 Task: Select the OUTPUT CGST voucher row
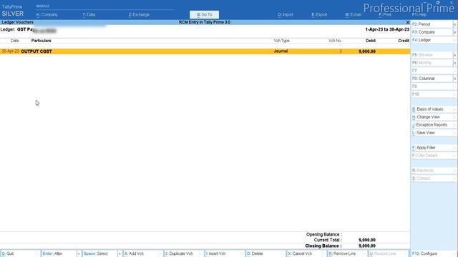coord(205,51)
